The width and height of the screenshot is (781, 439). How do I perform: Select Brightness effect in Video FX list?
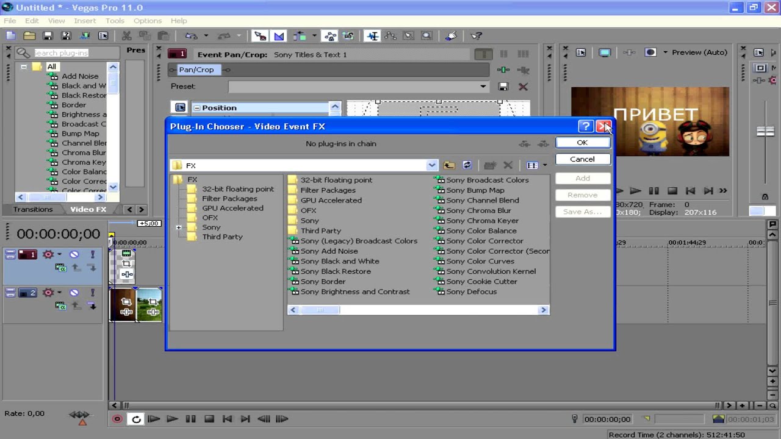click(x=78, y=114)
